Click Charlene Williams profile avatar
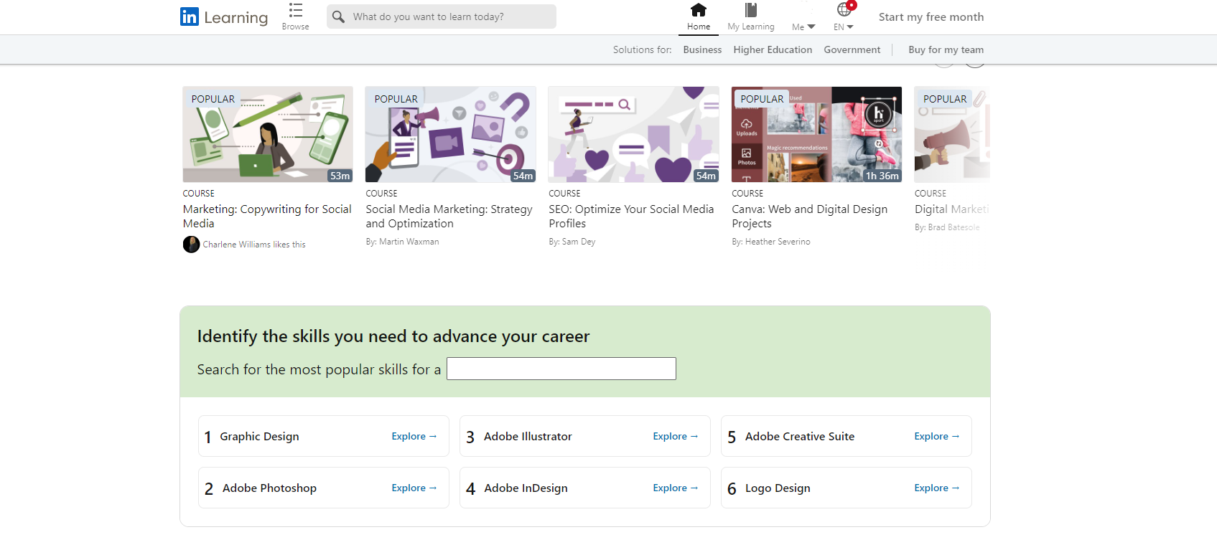The image size is (1217, 545). [191, 245]
